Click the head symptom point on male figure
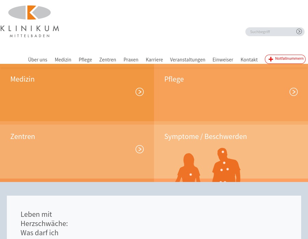308x239 pixels. pos(223,152)
